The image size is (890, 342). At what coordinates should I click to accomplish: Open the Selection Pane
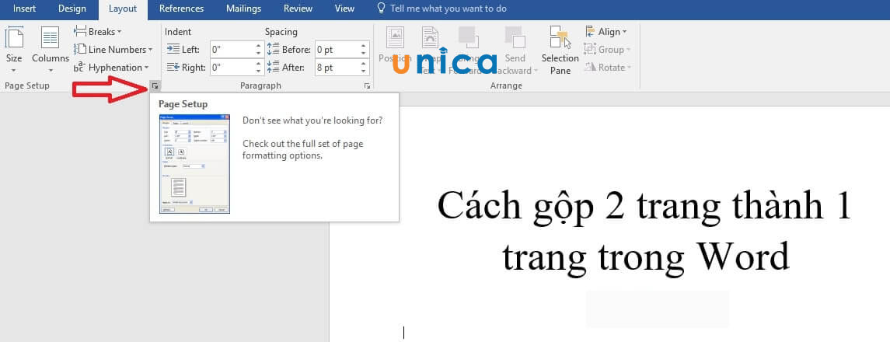point(560,50)
